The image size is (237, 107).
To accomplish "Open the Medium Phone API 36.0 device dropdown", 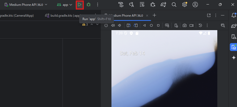I will click(26, 5).
